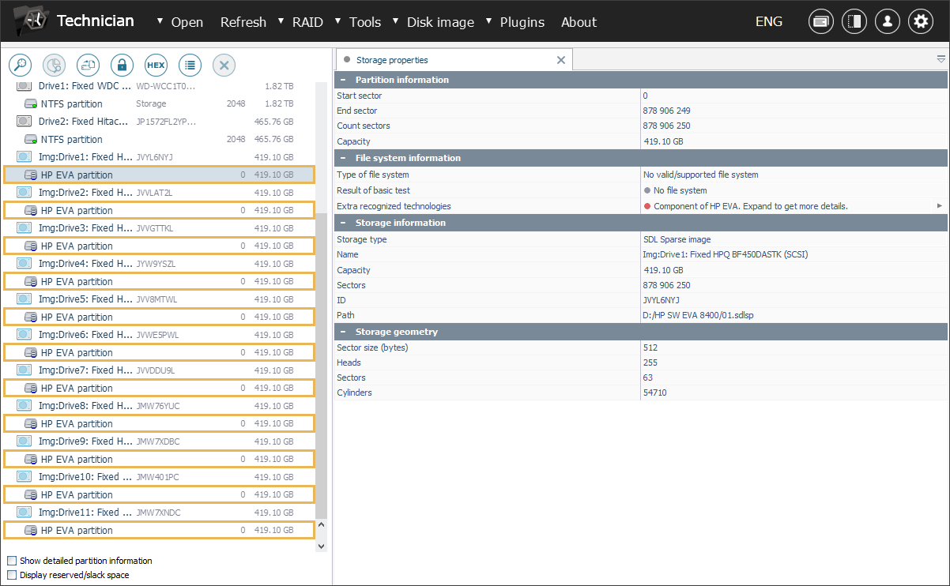Click the open disk image file icon

88,65
